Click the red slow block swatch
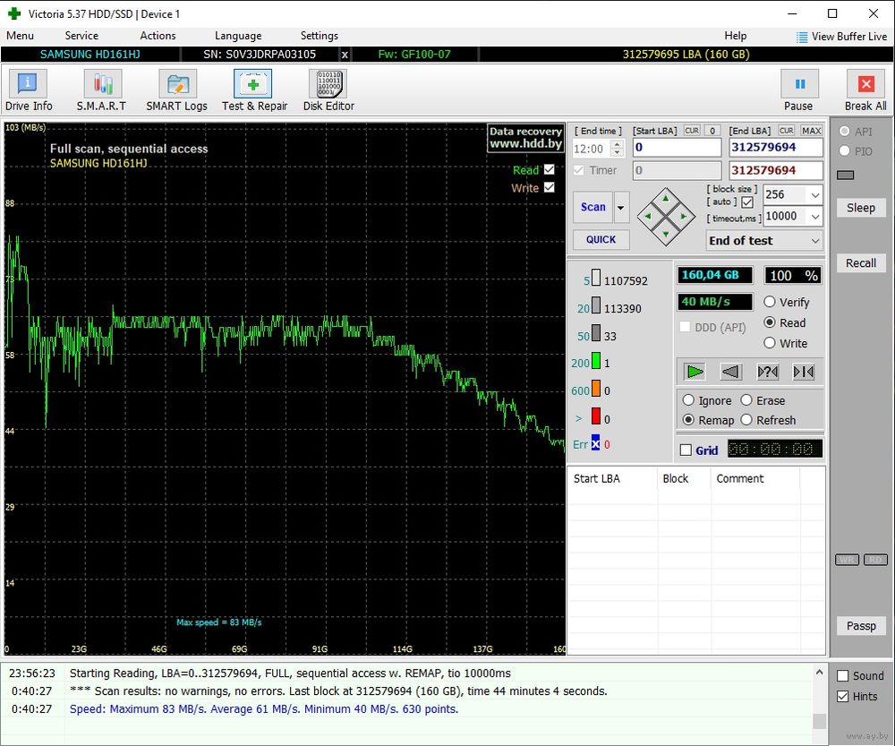 point(596,416)
